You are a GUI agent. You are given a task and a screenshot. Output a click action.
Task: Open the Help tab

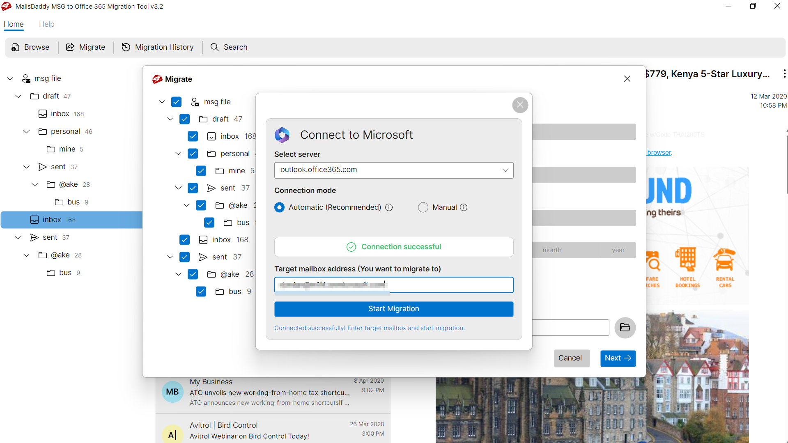[46, 24]
